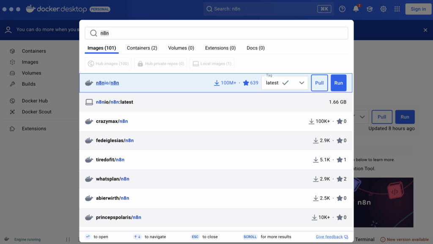Click the download icon showing 100M+
Viewport: 433px width, 244px height.
click(217, 83)
